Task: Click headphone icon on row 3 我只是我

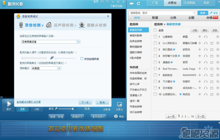Action: click(x=206, y=49)
